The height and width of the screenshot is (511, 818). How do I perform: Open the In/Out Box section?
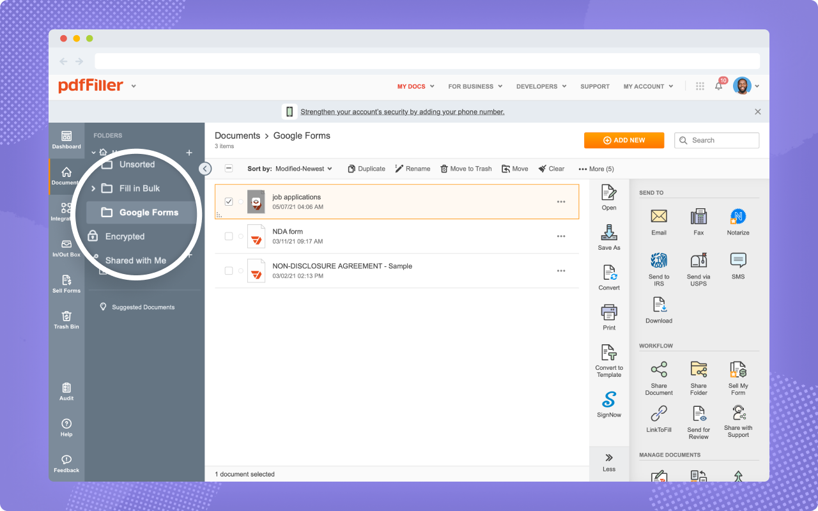tap(66, 248)
